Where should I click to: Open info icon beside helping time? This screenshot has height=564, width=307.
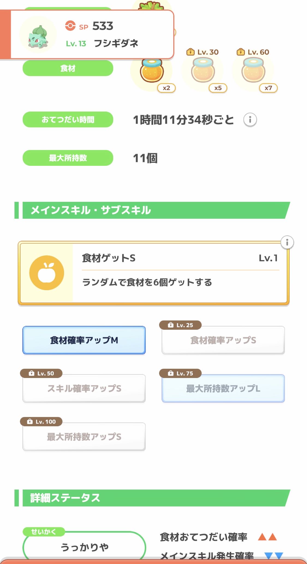pos(250,119)
